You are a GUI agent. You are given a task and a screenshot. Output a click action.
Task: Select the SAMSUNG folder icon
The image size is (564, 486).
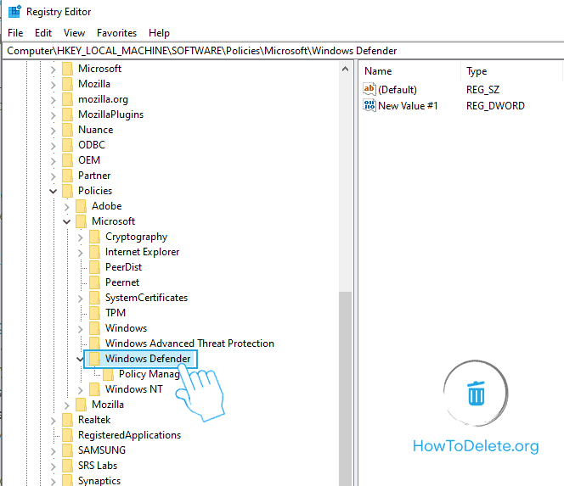pos(68,450)
